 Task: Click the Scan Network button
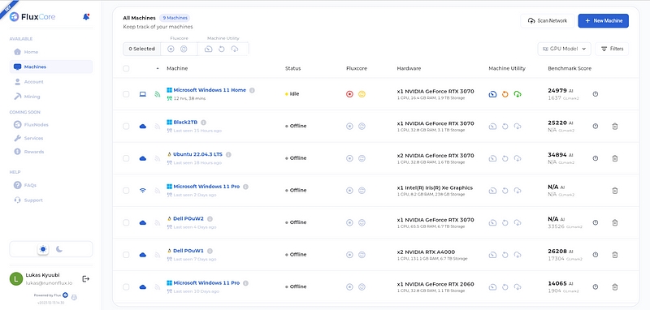pos(547,21)
